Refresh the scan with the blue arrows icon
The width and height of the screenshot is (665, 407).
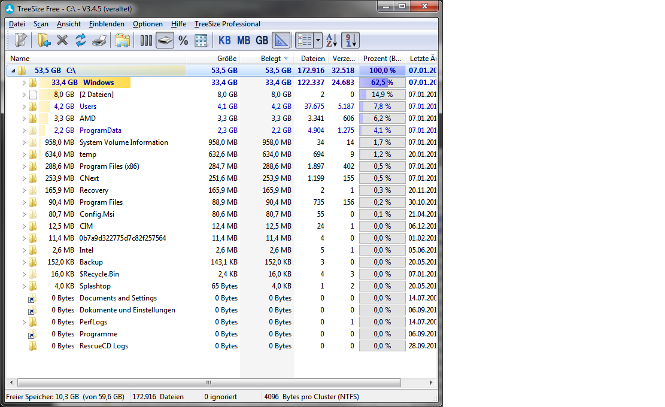pos(81,40)
